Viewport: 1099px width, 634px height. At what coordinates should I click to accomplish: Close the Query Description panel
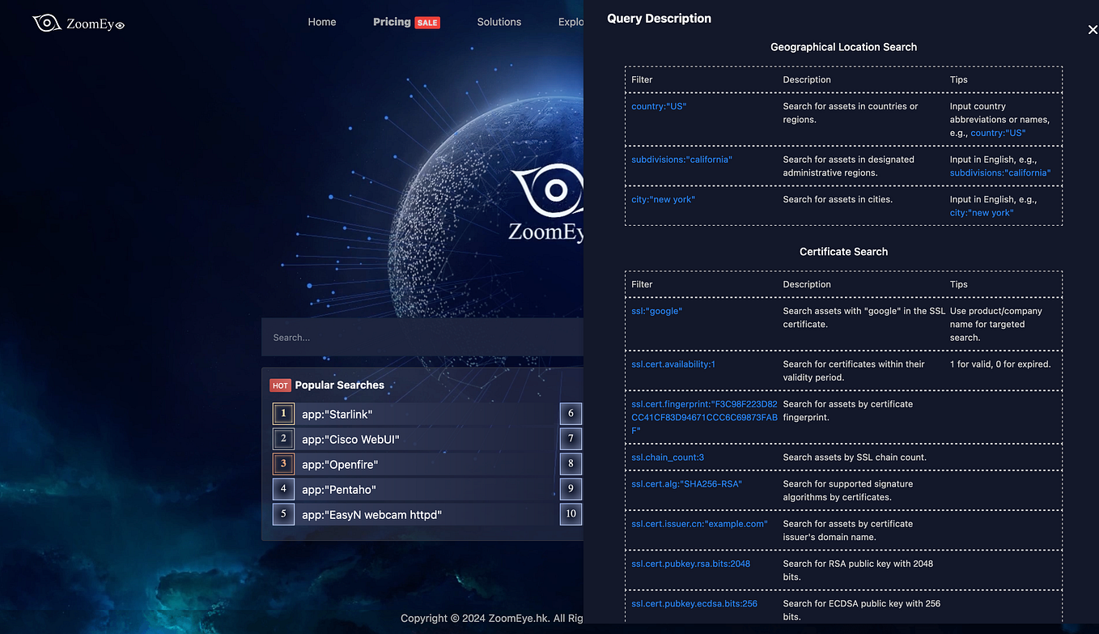tap(1093, 29)
